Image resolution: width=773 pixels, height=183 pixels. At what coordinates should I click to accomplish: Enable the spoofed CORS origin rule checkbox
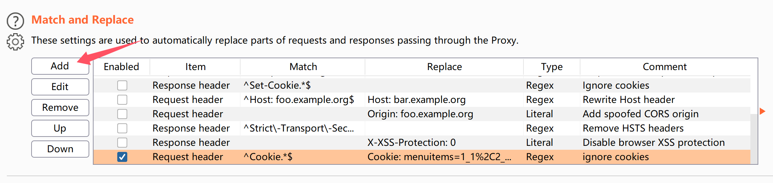tap(122, 114)
